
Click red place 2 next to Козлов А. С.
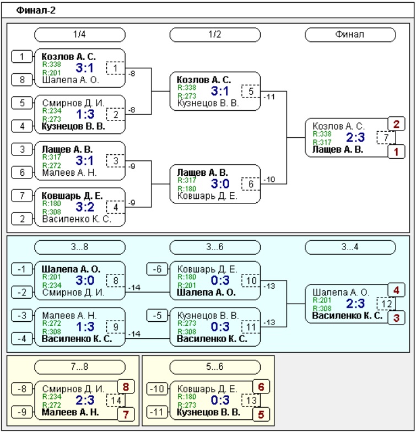pyautogui.click(x=397, y=124)
